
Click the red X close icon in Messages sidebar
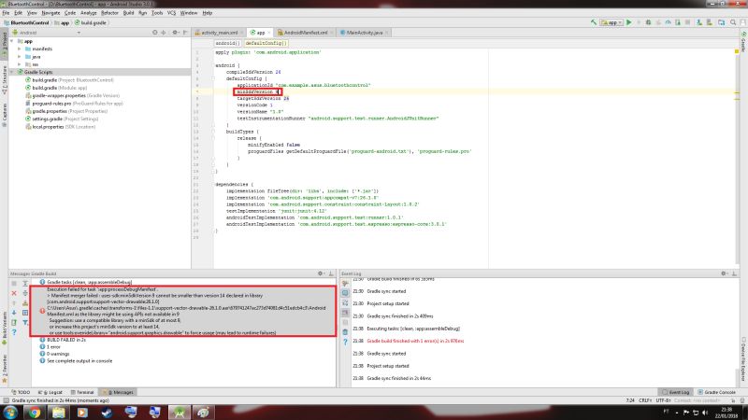14,293
